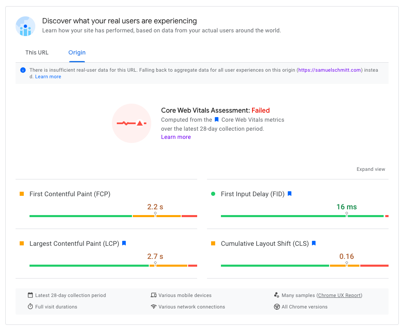Click the bookmark icon next to Cumulative Layout Shift
Viewport: 407px width, 331px height.
pos(314,243)
